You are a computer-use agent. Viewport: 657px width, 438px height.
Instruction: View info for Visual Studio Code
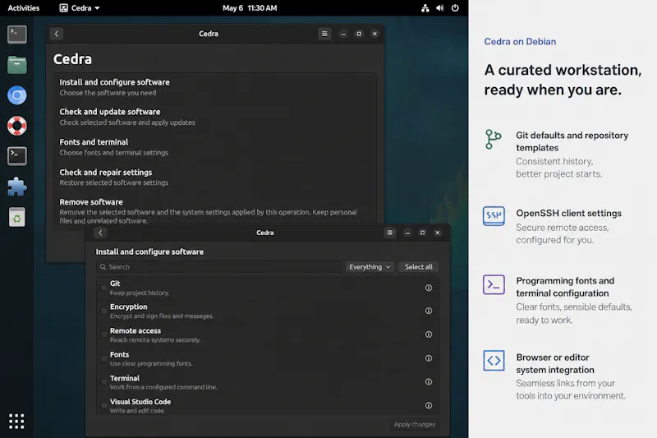428,405
